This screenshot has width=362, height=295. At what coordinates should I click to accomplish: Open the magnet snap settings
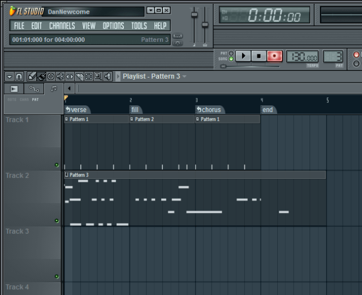point(19,76)
